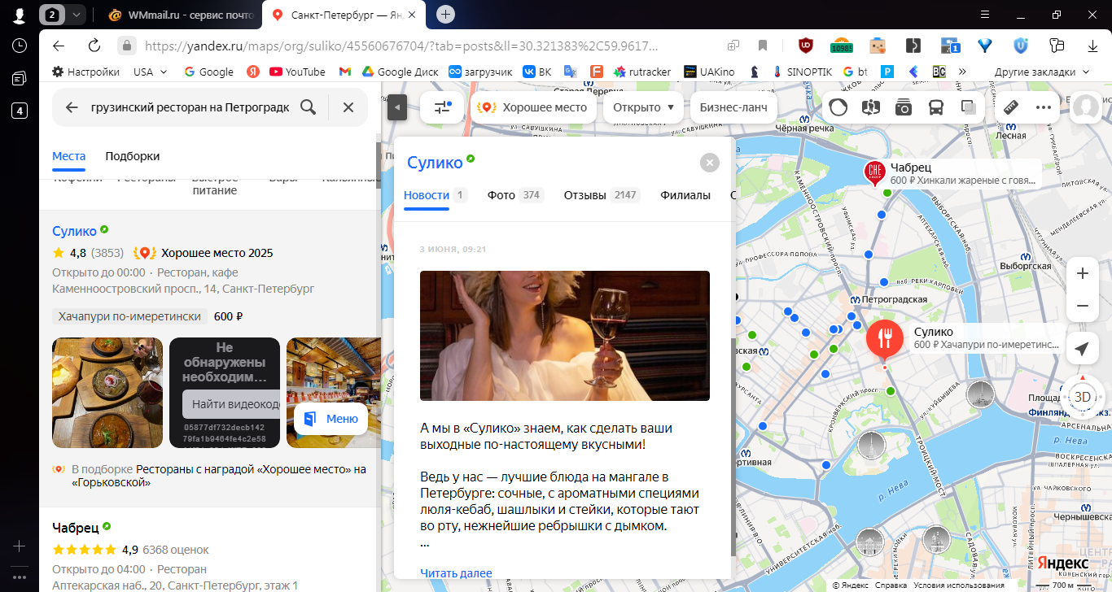The height and width of the screenshot is (592, 1112).
Task: Open the map layers selector
Action: coord(968,107)
